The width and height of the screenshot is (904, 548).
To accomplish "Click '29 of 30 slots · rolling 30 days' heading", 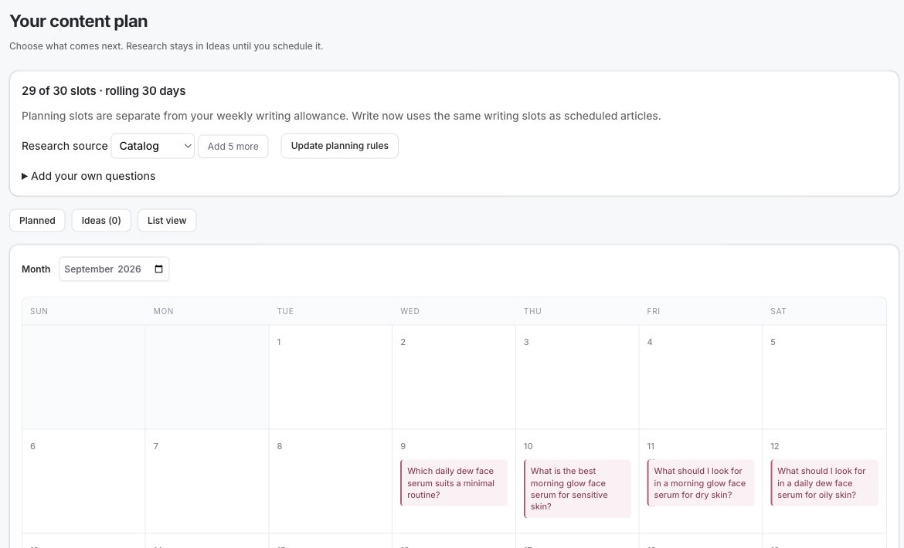I will (104, 91).
